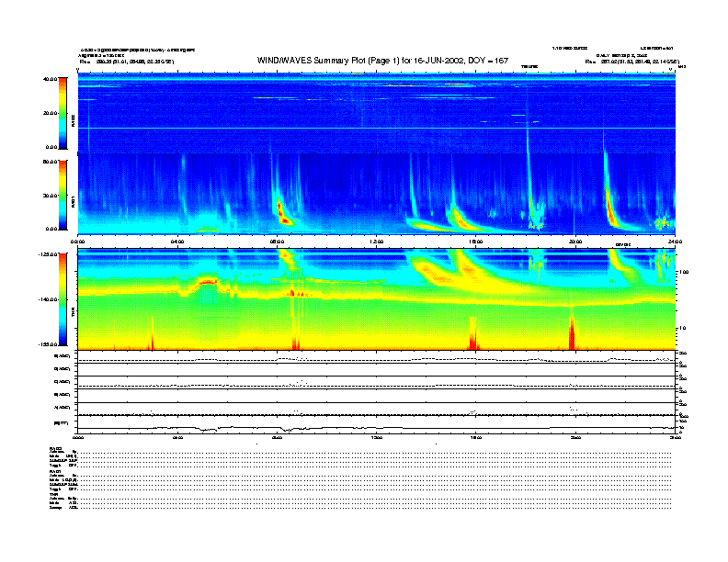Click the 00:00 time label below RAD1 panel

[x=77, y=242]
